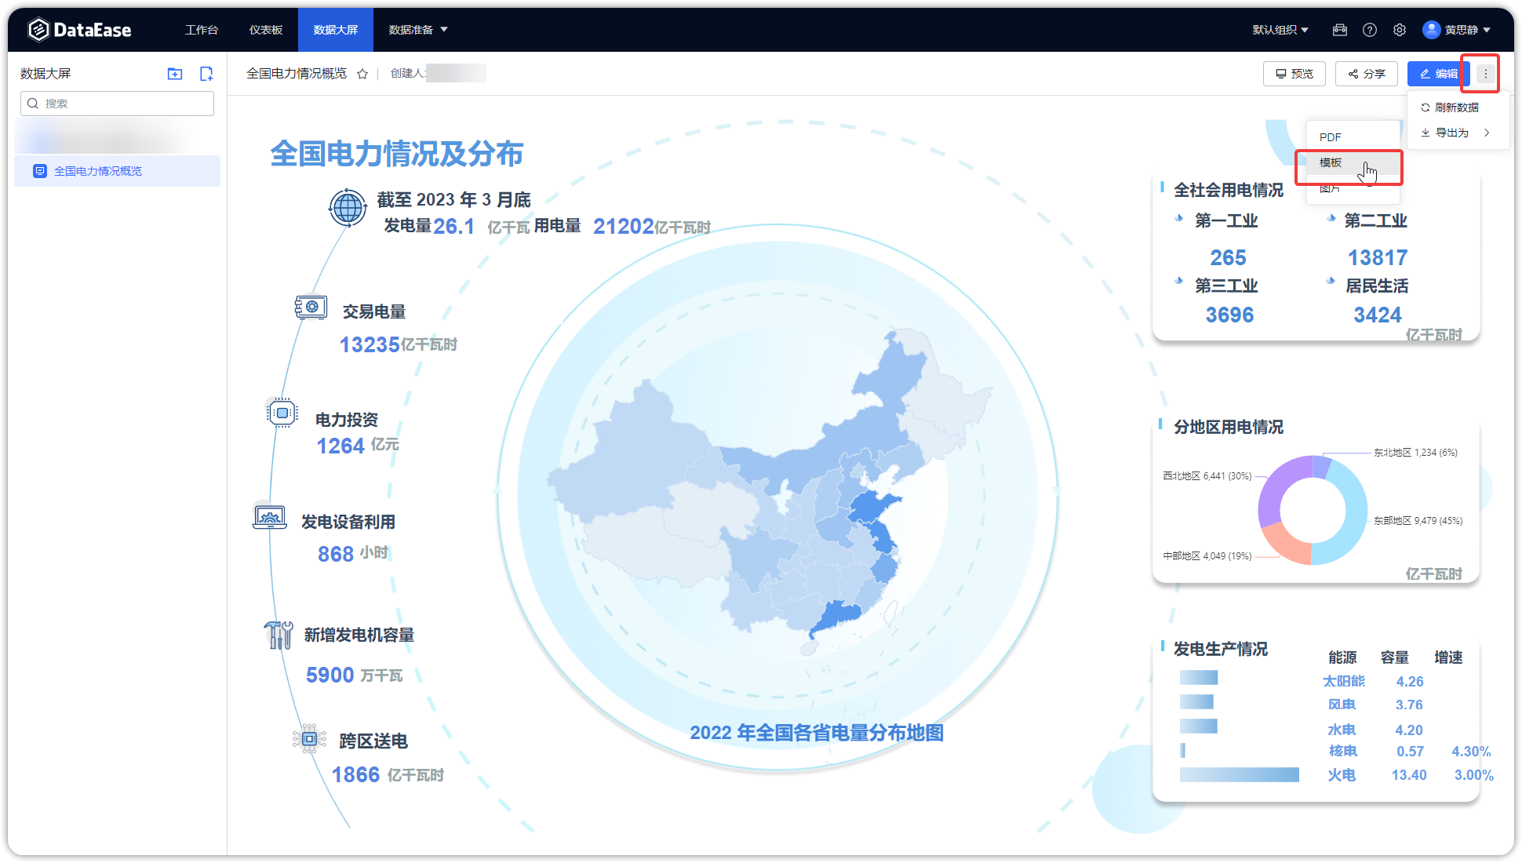Click the 13235 trading volume value

(x=370, y=344)
